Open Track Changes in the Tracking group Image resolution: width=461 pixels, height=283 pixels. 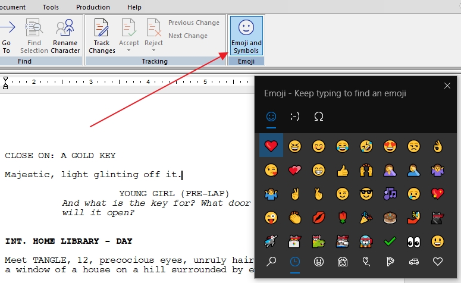102,36
